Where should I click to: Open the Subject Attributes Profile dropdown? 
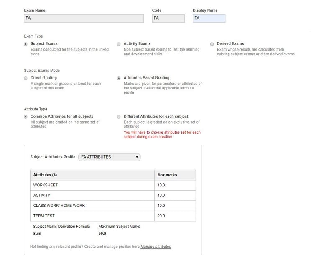pos(110,157)
